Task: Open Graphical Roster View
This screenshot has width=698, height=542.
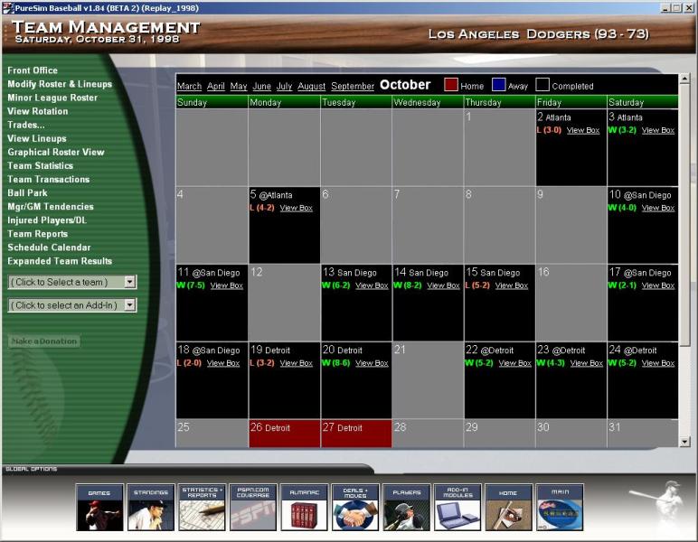Action: [56, 152]
